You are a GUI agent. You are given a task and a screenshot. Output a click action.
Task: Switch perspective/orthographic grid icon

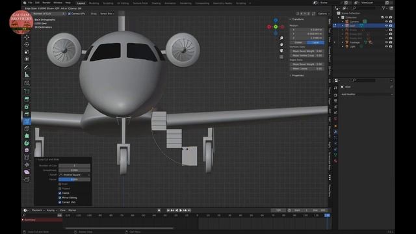[x=281, y=57]
